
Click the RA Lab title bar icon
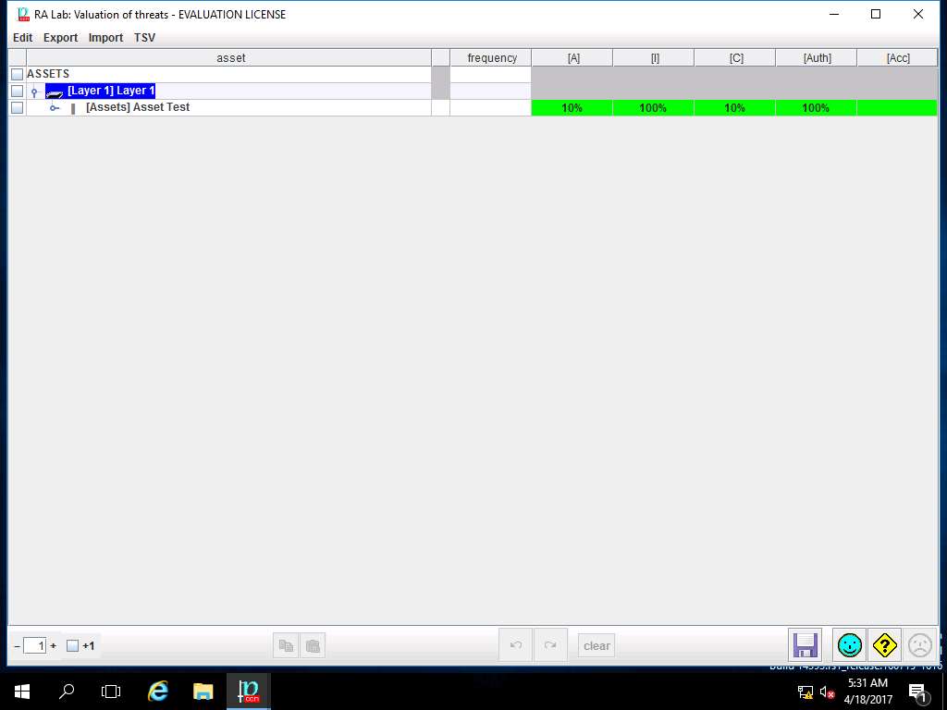pyautogui.click(x=23, y=14)
